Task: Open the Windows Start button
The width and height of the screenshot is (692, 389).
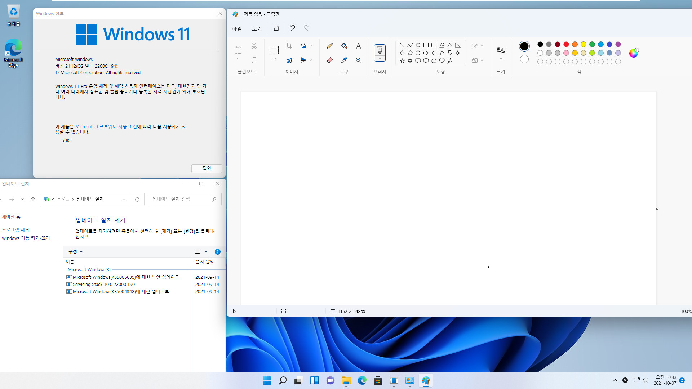Action: click(x=267, y=380)
